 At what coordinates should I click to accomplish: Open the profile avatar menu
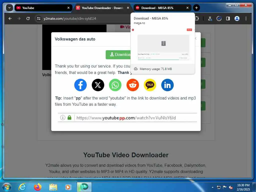[x=237, y=18]
